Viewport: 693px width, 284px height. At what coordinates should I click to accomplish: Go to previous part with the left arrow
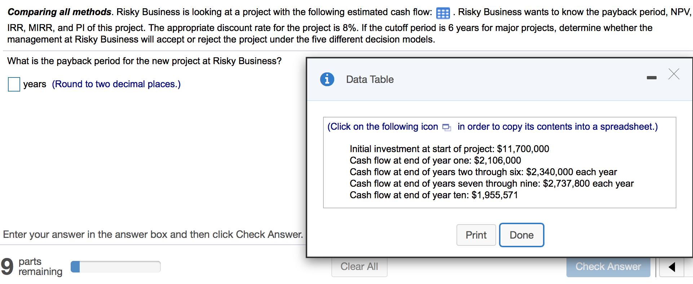click(x=671, y=267)
